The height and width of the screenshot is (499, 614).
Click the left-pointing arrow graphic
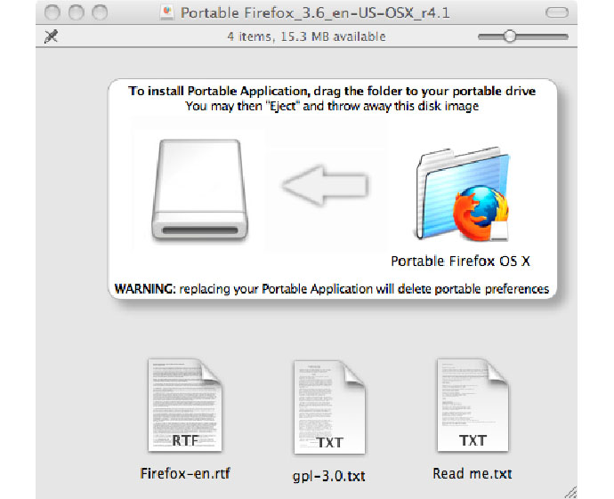[325, 185]
